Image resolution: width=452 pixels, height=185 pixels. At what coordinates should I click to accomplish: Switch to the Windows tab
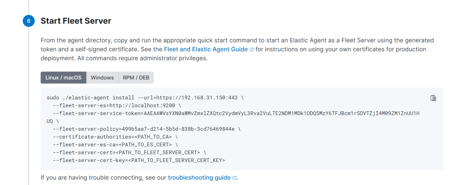tap(102, 78)
